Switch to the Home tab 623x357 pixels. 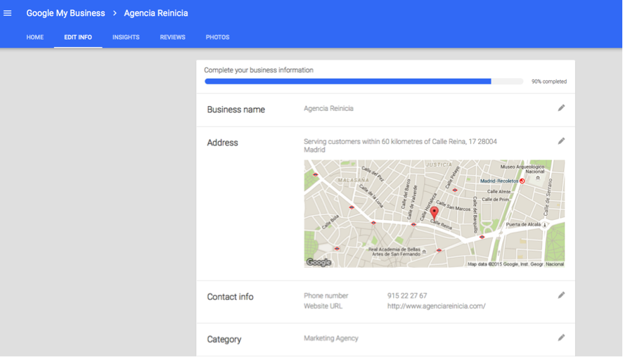(x=35, y=37)
